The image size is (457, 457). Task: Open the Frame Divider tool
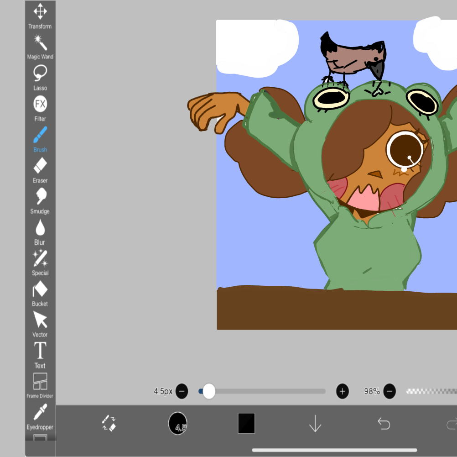click(x=40, y=385)
